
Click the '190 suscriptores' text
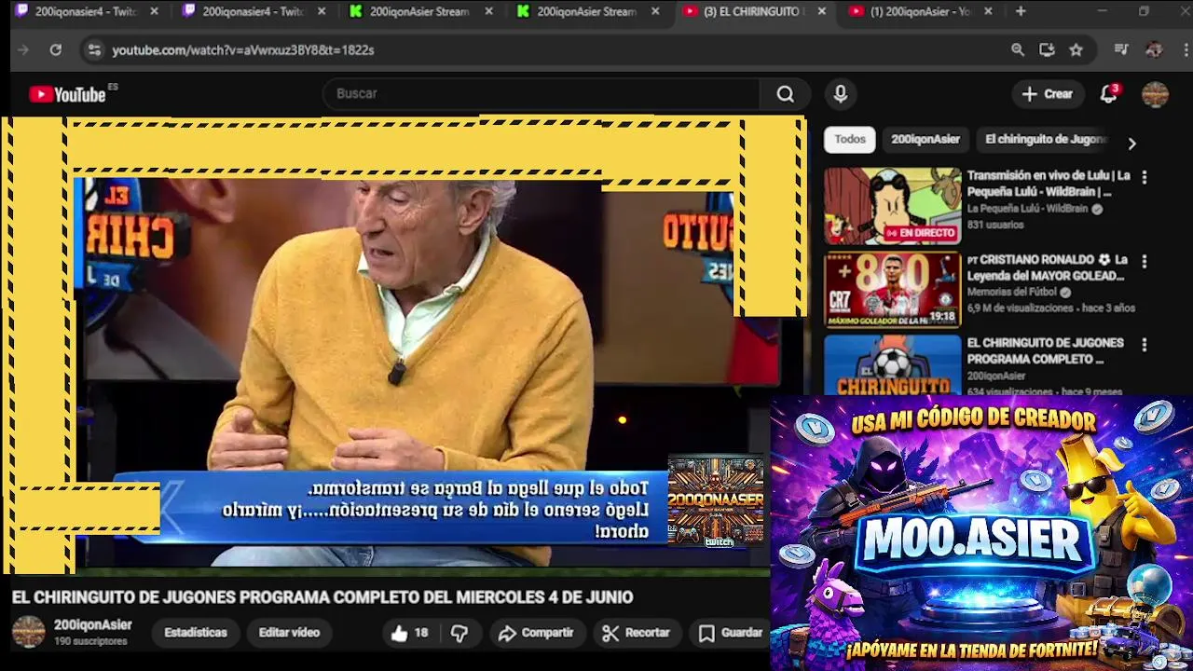click(x=90, y=642)
